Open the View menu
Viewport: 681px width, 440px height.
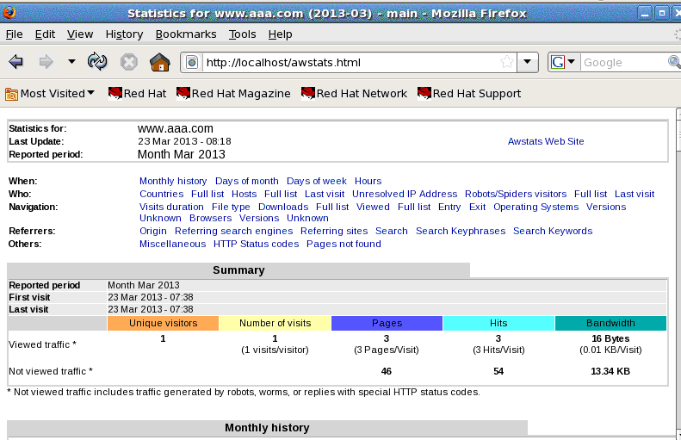[80, 34]
